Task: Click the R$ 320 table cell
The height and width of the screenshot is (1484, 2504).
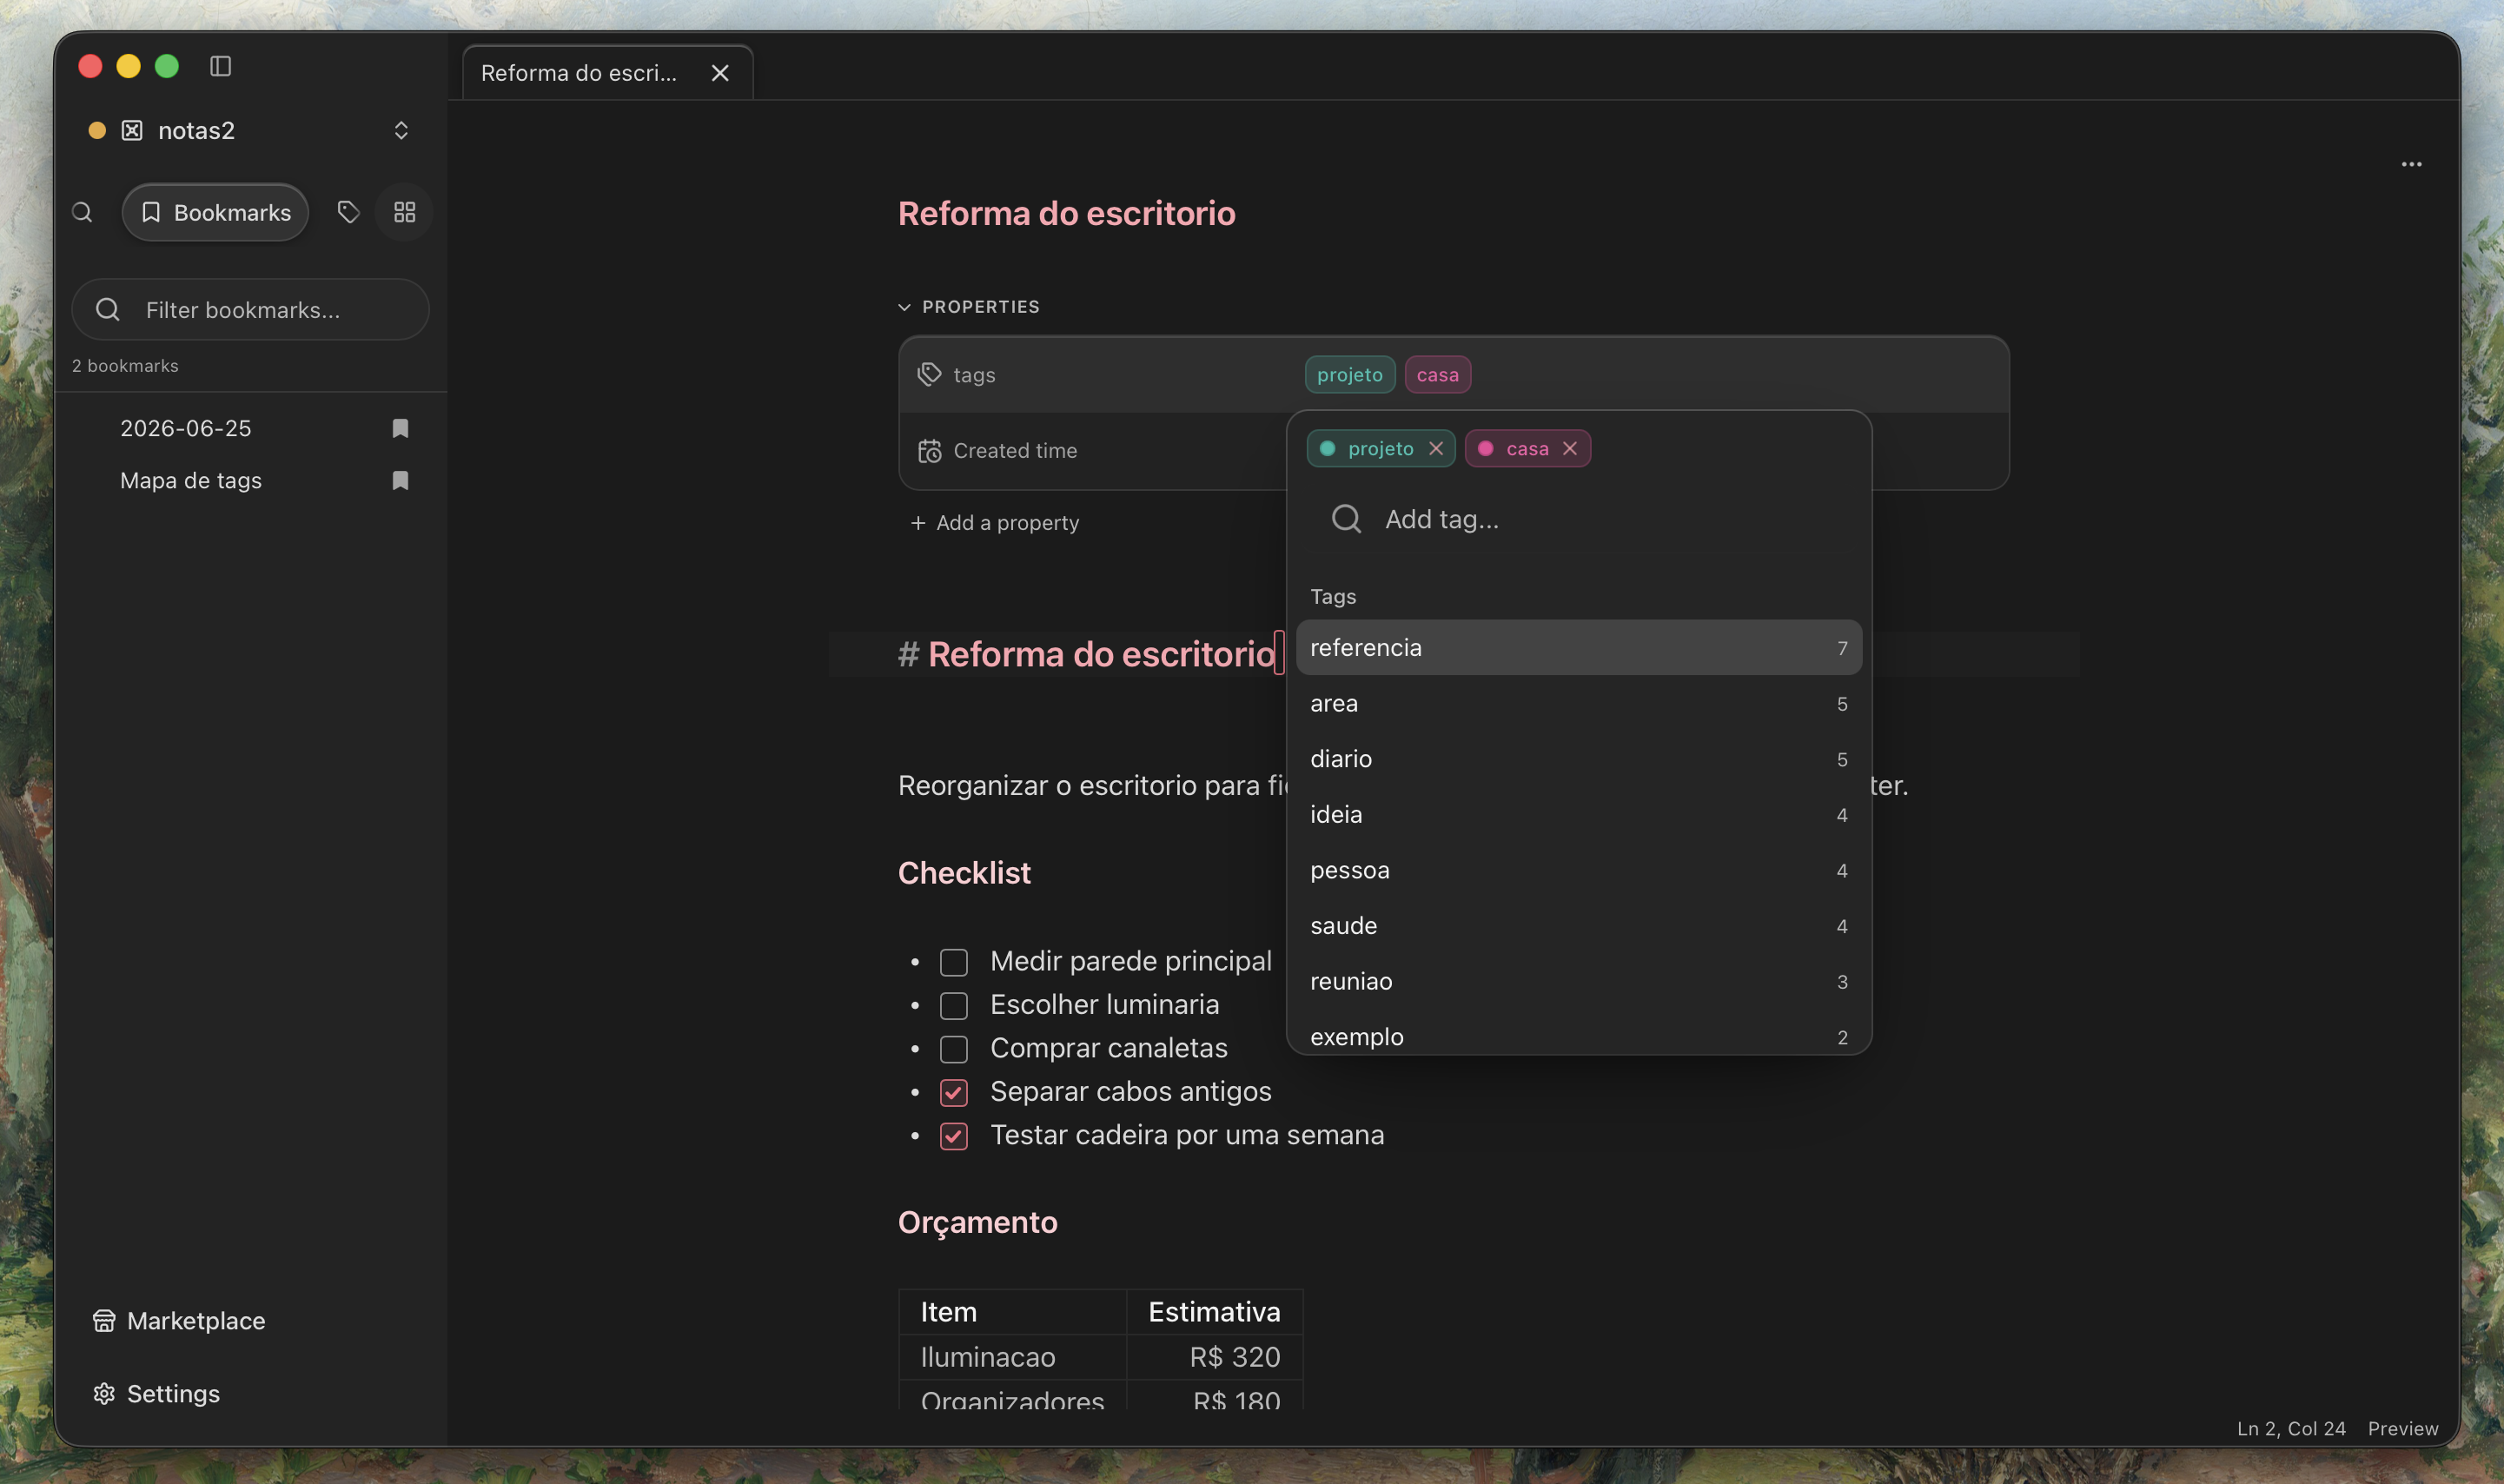Action: point(1215,1357)
